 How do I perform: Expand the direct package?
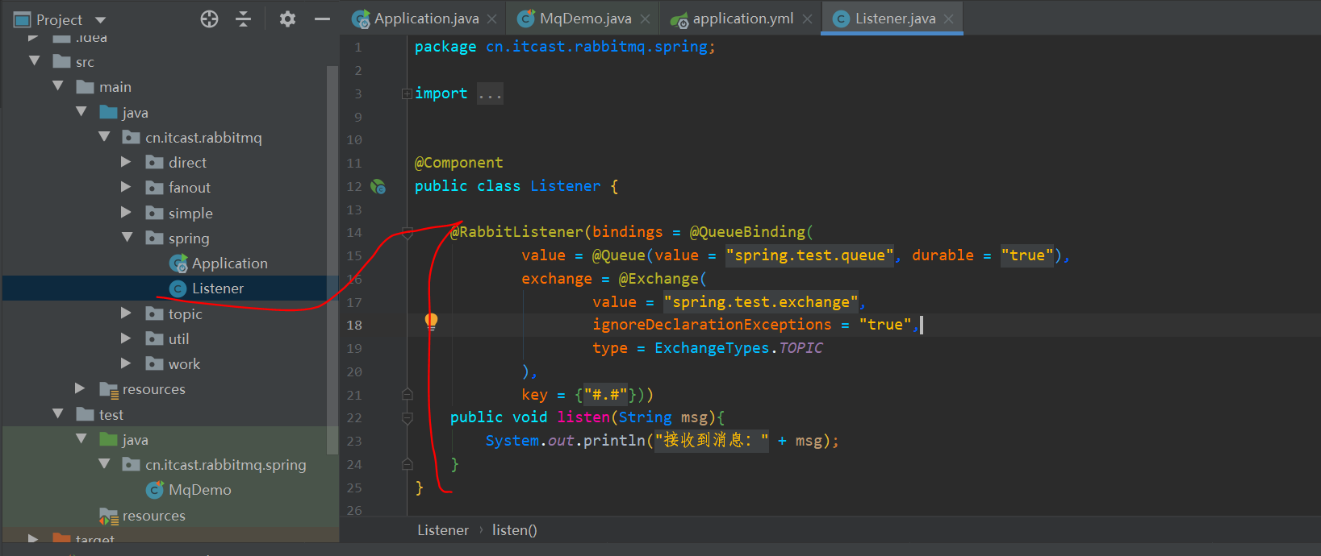(126, 162)
